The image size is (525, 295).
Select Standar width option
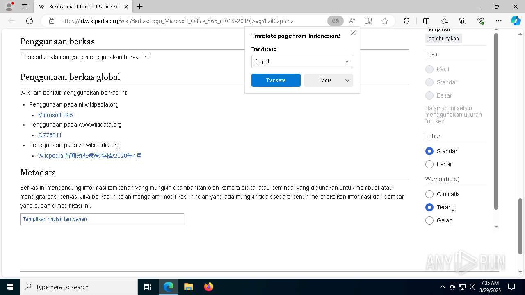(x=429, y=151)
